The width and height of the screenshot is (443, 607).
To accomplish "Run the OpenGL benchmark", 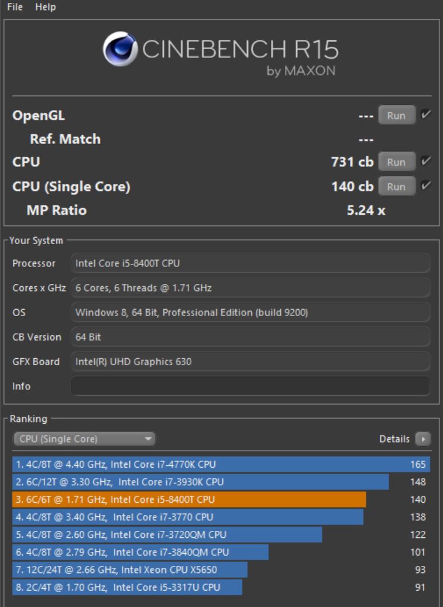I will point(396,115).
